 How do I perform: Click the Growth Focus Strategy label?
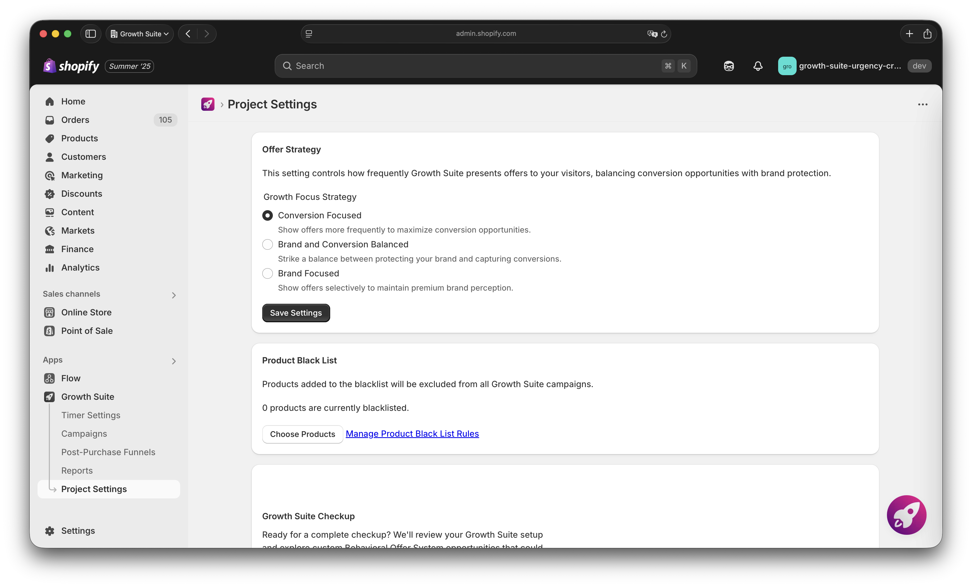click(310, 197)
